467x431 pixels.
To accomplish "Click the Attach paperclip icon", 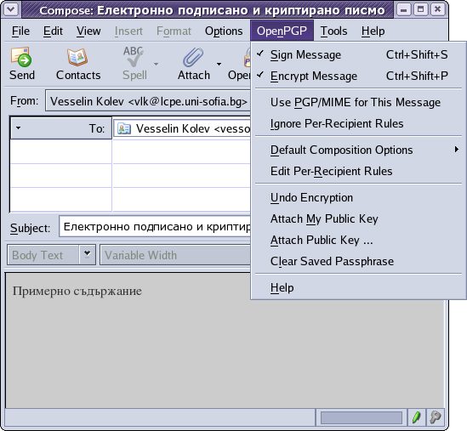I will (193, 57).
